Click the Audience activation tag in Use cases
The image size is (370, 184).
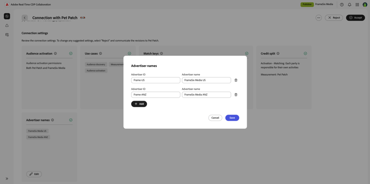coord(96,71)
